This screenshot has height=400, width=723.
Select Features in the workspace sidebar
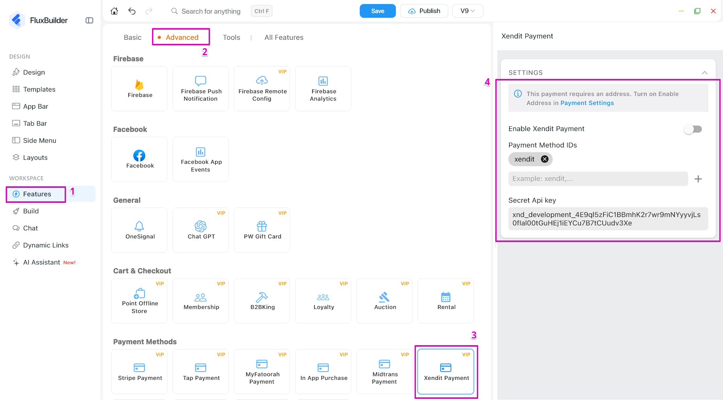(x=50, y=194)
